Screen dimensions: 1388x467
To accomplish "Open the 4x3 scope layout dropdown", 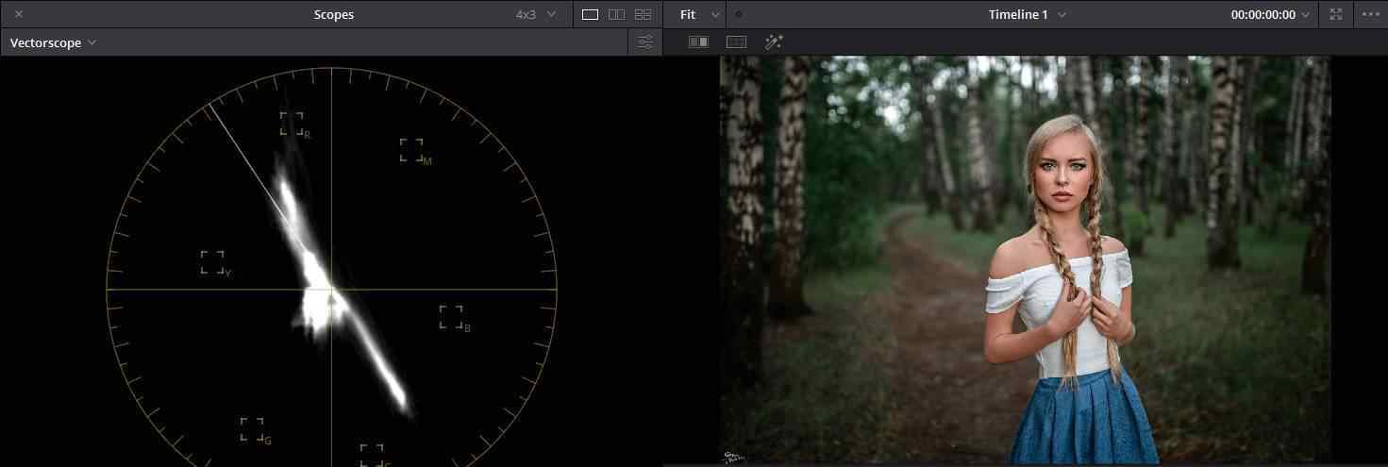I will [536, 14].
